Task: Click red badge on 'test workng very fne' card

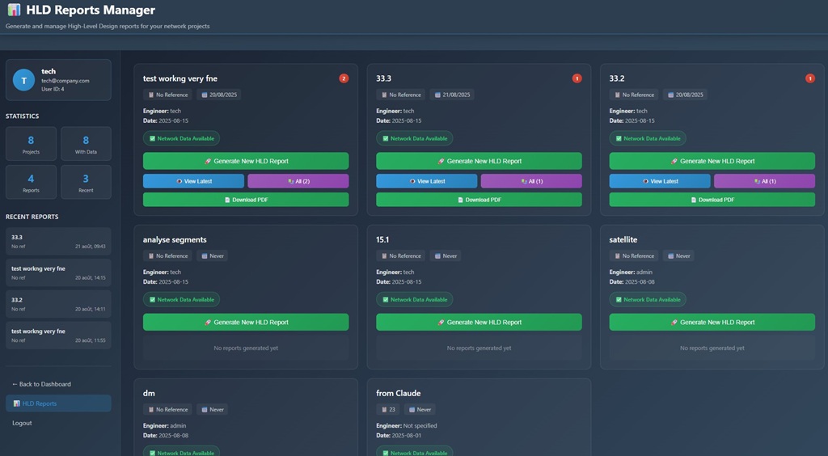Action: 344,78
